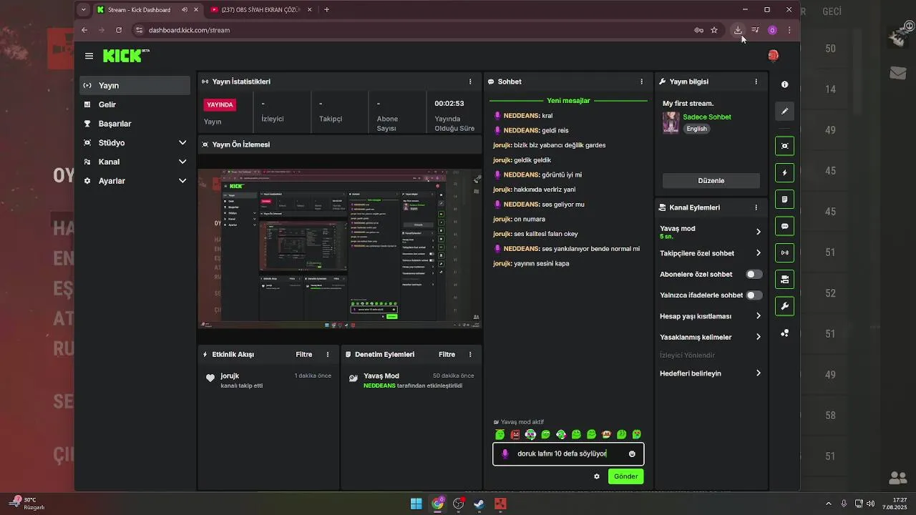Open Chrome from the taskbar
Image resolution: width=916 pixels, height=515 pixels.
(437, 504)
